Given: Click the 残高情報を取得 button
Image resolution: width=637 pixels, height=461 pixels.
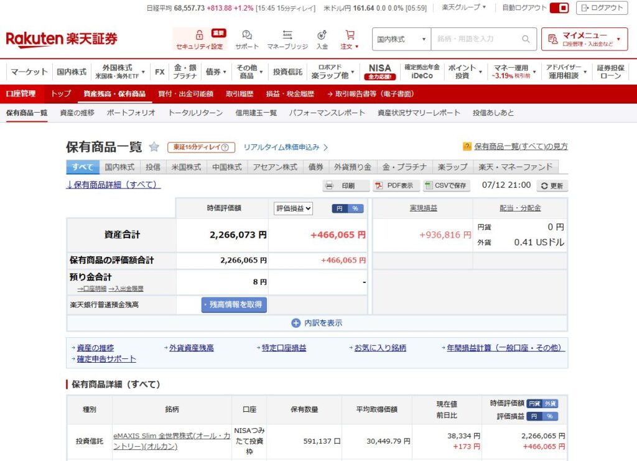Looking at the screenshot, I should click(x=234, y=305).
